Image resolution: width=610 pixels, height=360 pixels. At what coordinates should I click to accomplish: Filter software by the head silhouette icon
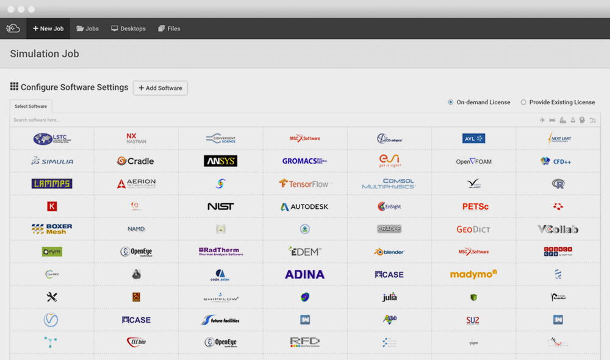click(x=582, y=120)
